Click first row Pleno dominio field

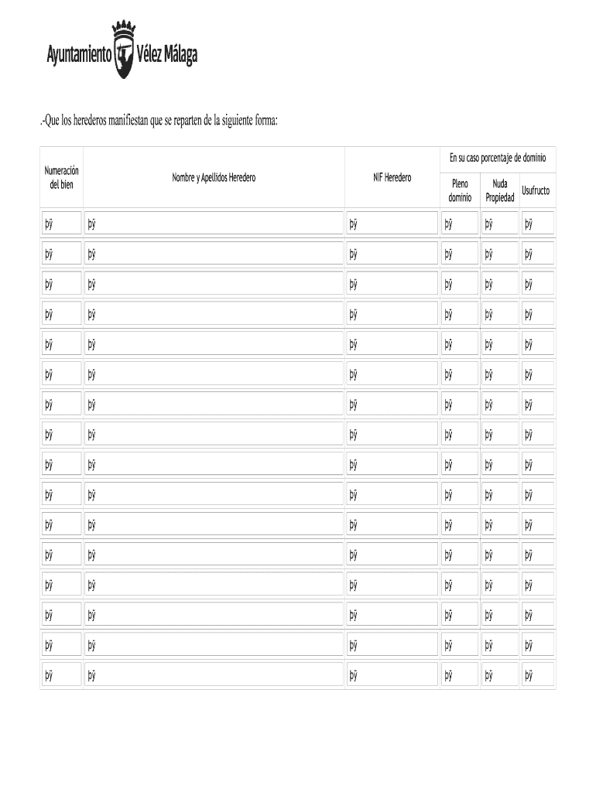(460, 224)
